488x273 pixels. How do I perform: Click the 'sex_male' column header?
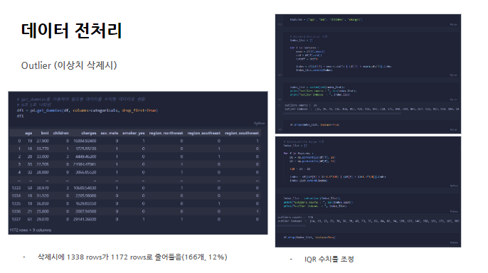point(110,133)
